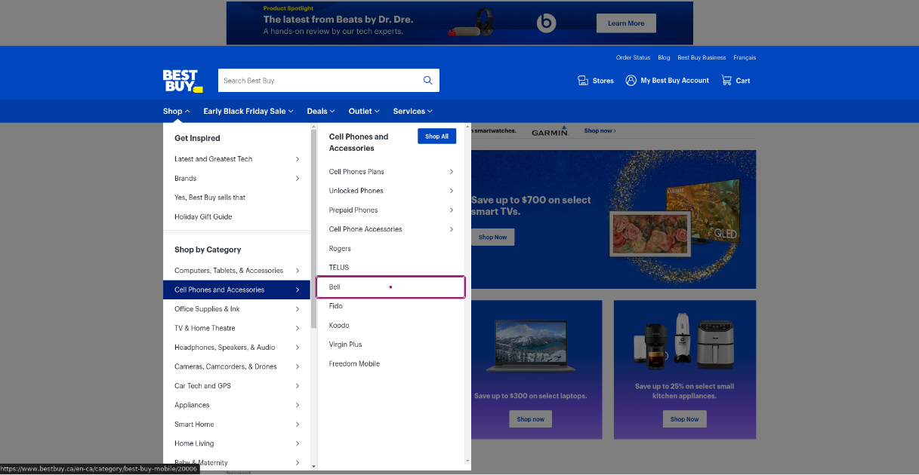Screen dimensions: 919x475
Task: Click the laptop promo image
Action: pyautogui.click(x=530, y=346)
